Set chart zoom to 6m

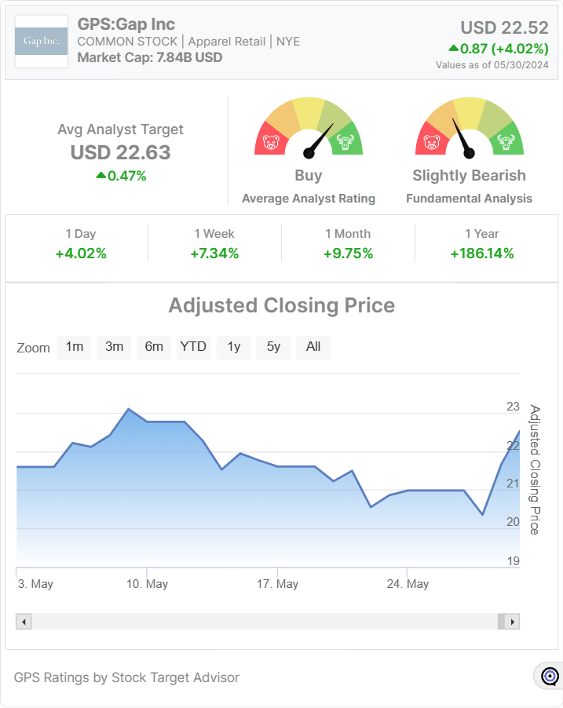point(154,347)
